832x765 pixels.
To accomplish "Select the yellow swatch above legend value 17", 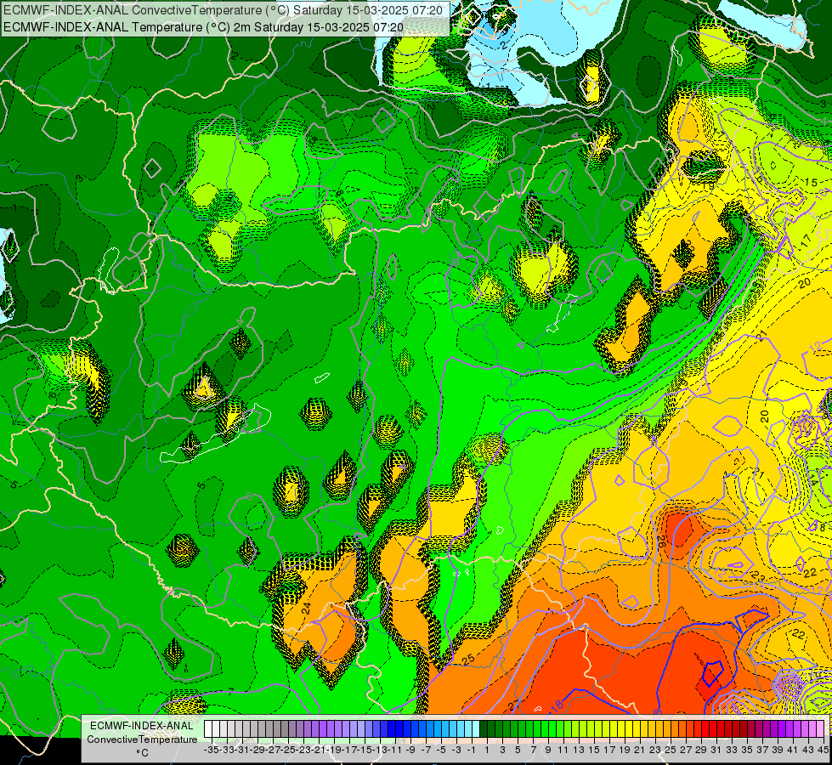I will (x=606, y=728).
